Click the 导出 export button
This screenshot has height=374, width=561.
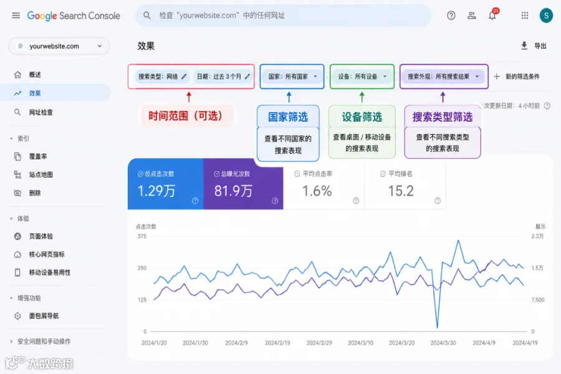coord(534,46)
